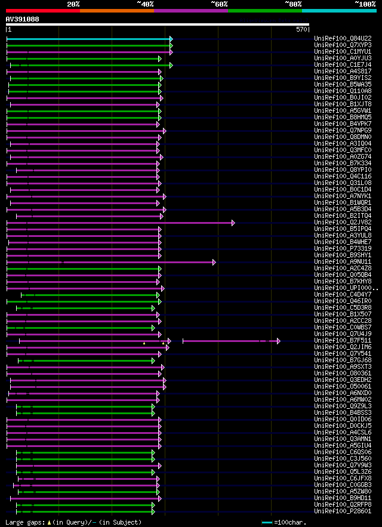Click the cyan =100char. scale bar

(267, 522)
